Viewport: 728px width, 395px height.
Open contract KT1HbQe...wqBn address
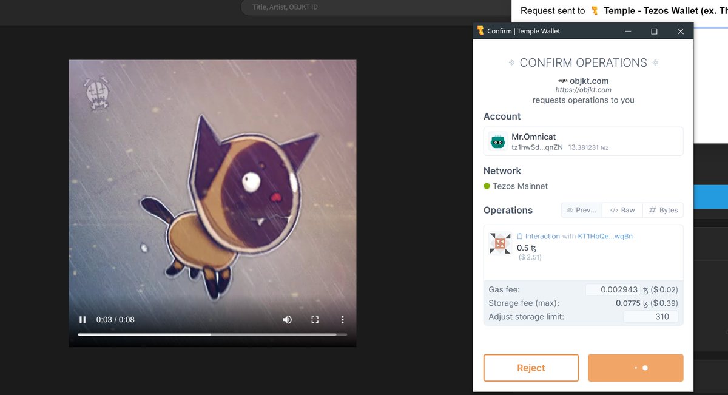(x=605, y=236)
